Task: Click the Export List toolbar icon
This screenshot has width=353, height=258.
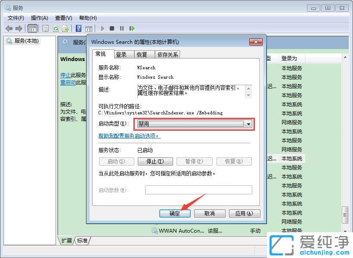Action: click(65, 28)
